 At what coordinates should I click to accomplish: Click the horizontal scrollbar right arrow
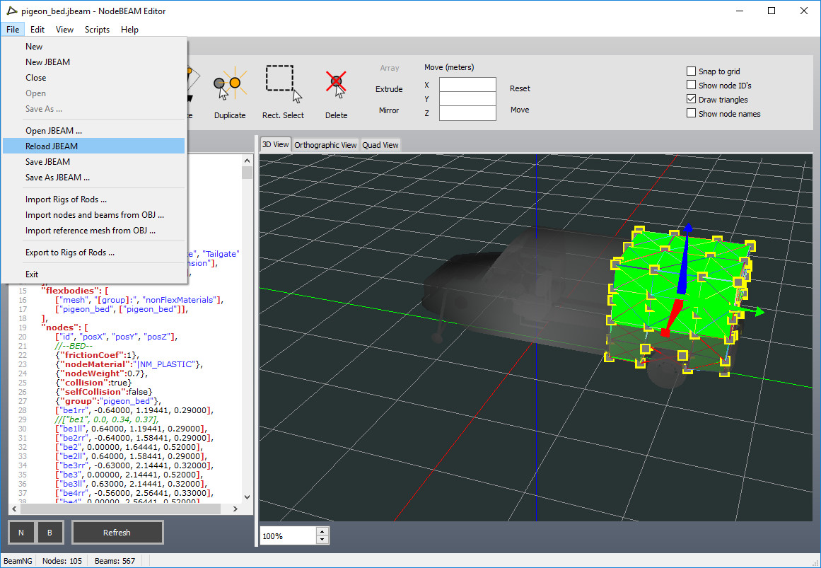[x=235, y=509]
